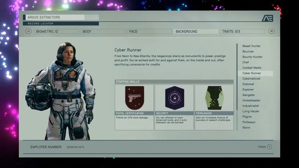Choose the Pilgrim background

(247, 117)
